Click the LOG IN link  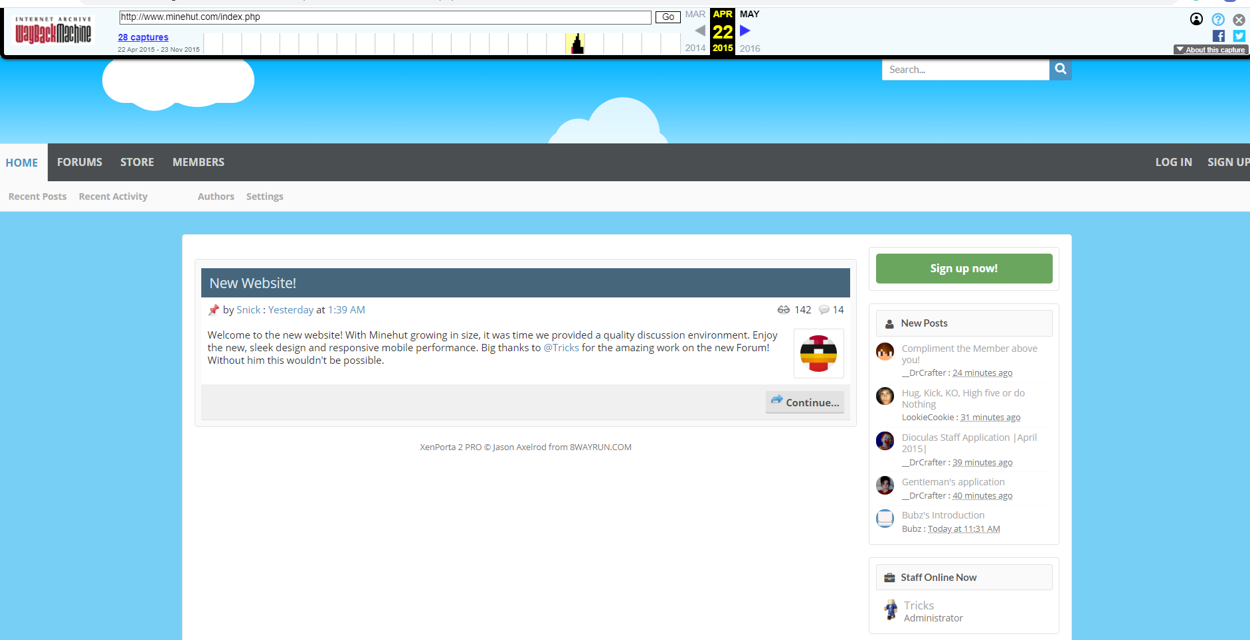[1174, 162]
